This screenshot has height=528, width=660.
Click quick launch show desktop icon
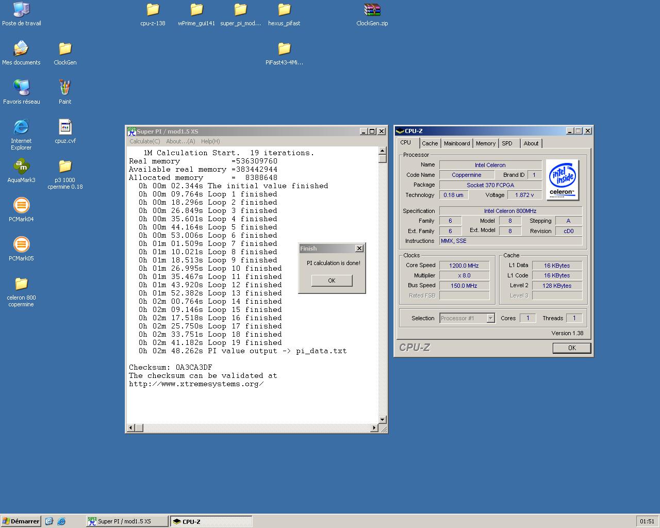[x=49, y=521]
